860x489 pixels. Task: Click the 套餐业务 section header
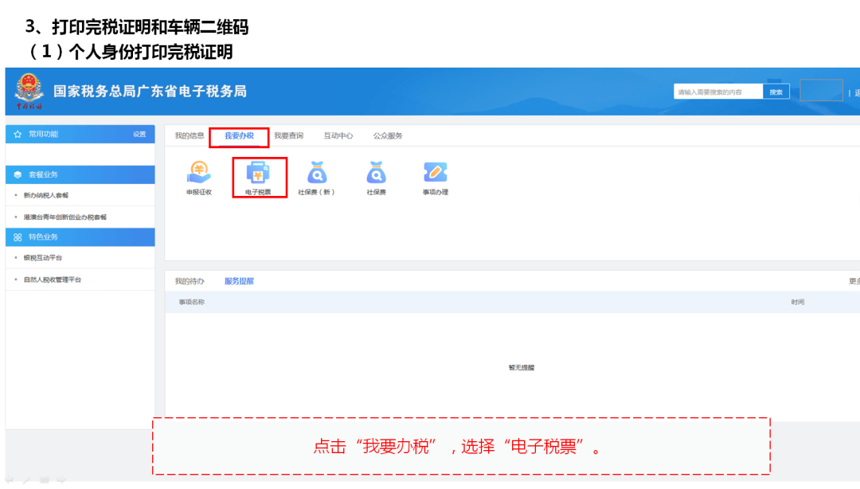click(80, 174)
